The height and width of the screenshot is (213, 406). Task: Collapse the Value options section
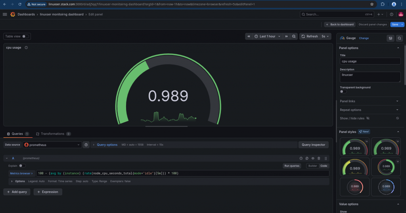[x=398, y=204]
